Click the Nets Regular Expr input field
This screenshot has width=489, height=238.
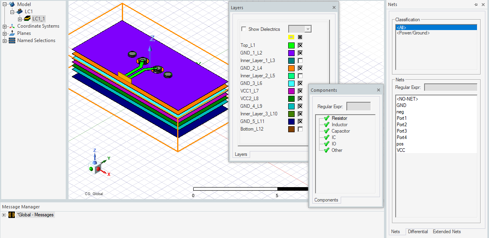pyautogui.click(x=451, y=87)
